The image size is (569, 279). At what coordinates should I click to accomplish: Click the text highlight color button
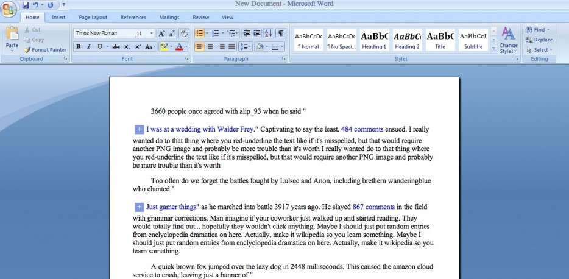coord(164,47)
